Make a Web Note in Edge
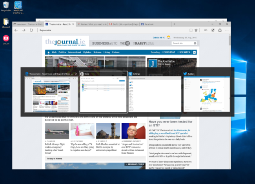The height and width of the screenshot is (184, 255). (213, 30)
